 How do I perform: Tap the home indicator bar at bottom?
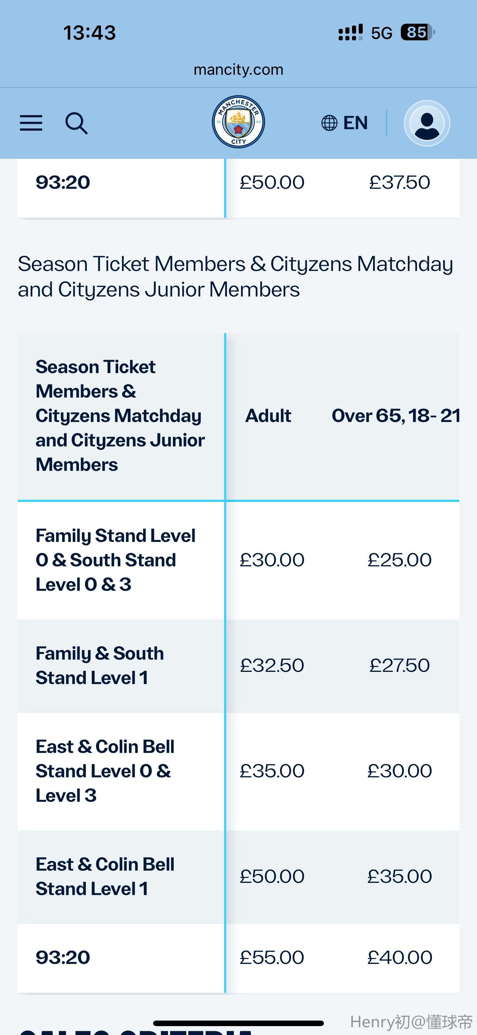238,1023
